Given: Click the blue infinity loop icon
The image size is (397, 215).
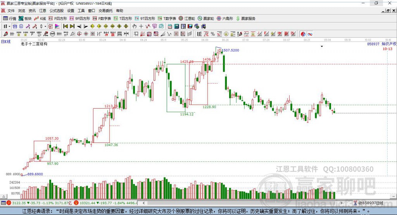Looking at the screenshot, I should point(310,34).
